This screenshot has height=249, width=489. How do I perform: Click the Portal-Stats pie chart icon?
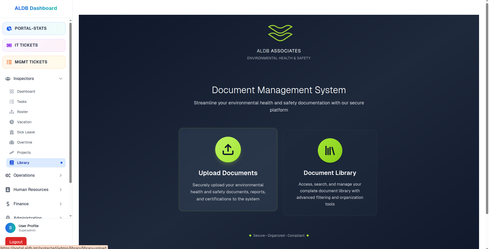coord(9,29)
